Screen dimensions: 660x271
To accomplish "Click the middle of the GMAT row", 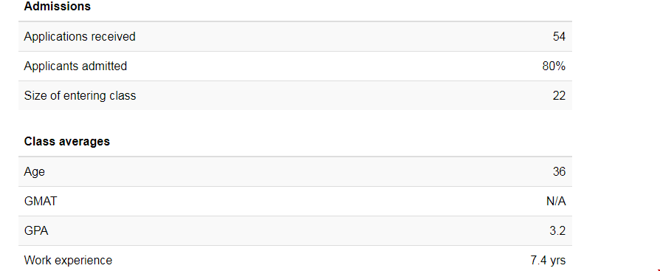I will pyautogui.click(x=295, y=201).
